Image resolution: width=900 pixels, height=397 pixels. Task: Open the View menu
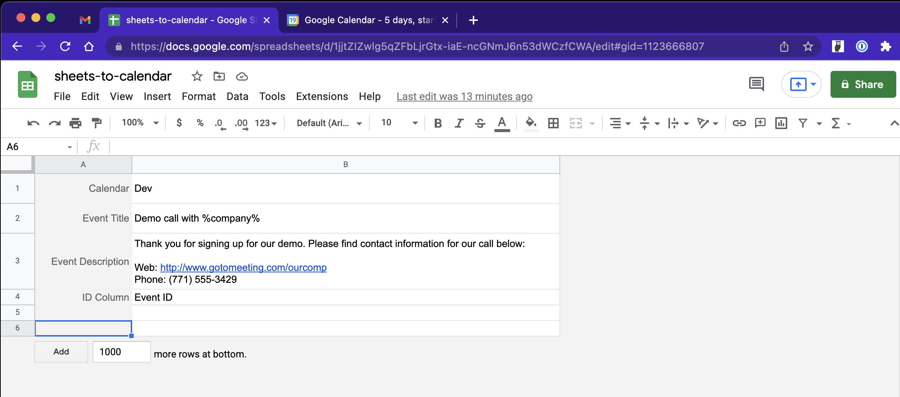(121, 96)
